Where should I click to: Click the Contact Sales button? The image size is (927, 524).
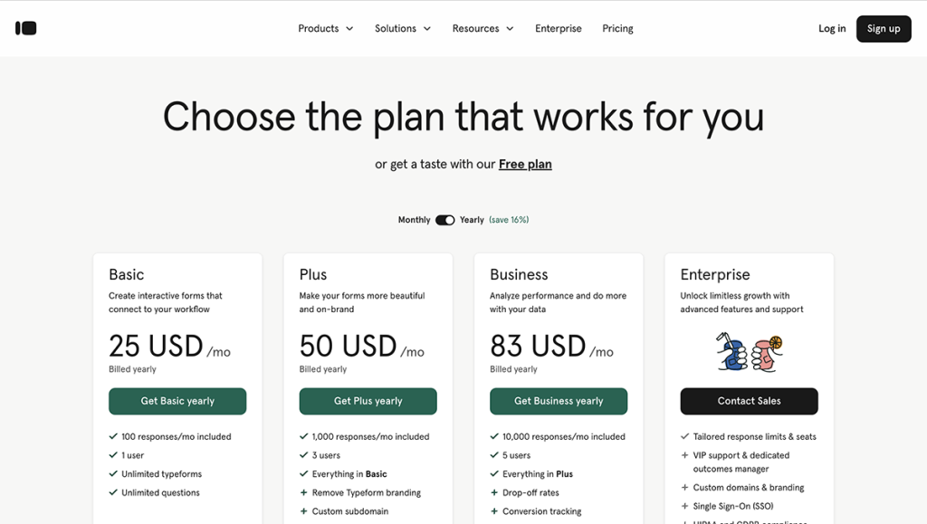pyautogui.click(x=749, y=401)
